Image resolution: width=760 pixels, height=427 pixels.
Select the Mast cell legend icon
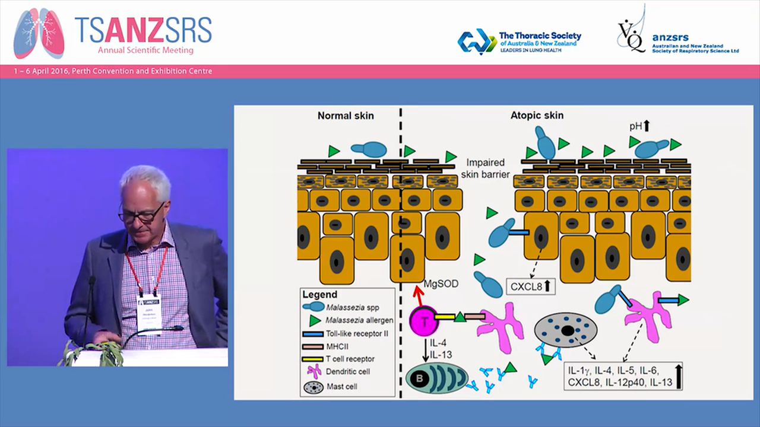tap(313, 386)
